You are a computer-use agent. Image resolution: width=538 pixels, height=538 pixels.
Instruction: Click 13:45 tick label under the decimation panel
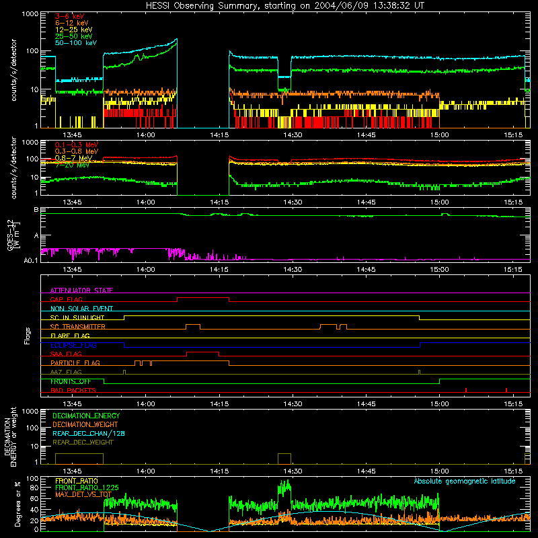coord(72,471)
